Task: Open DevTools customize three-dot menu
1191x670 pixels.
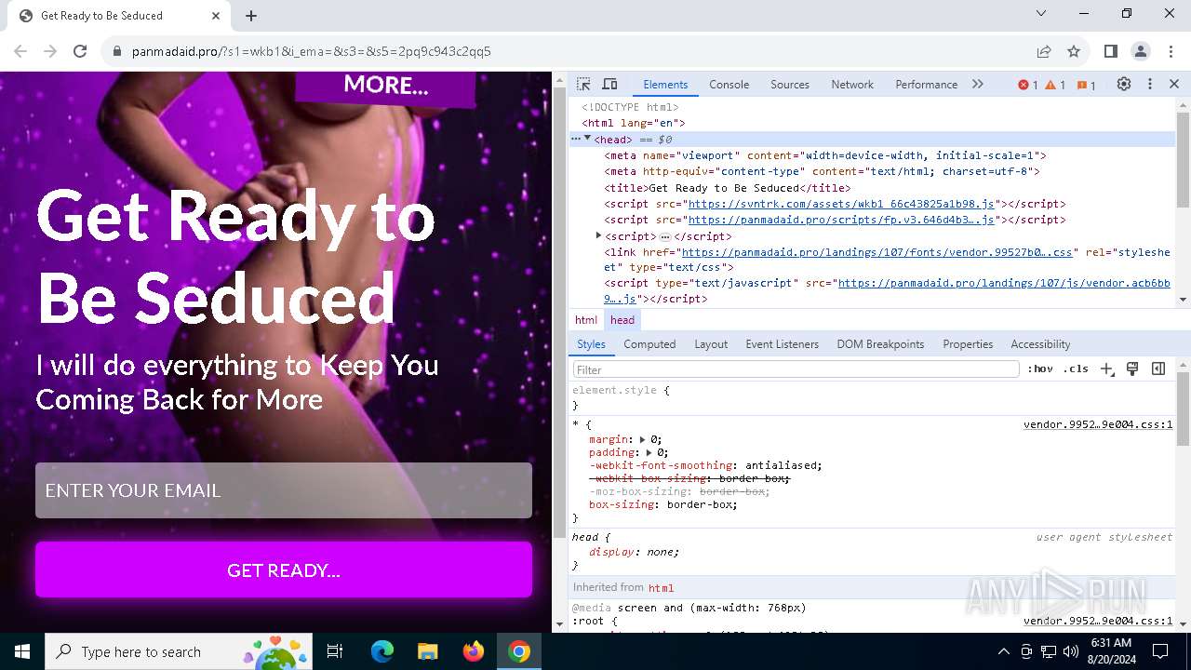Action: click(1150, 84)
